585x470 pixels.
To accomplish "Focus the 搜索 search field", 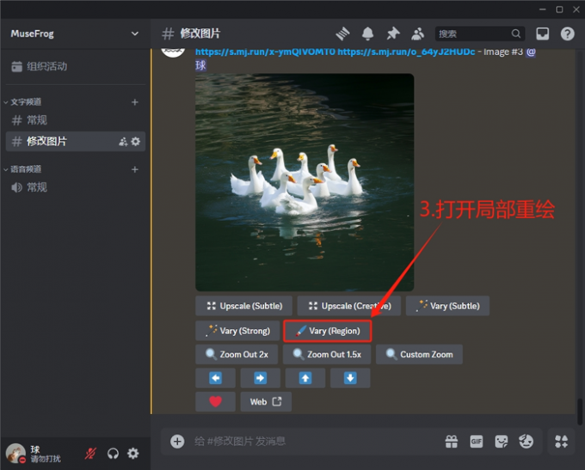I will (x=480, y=34).
